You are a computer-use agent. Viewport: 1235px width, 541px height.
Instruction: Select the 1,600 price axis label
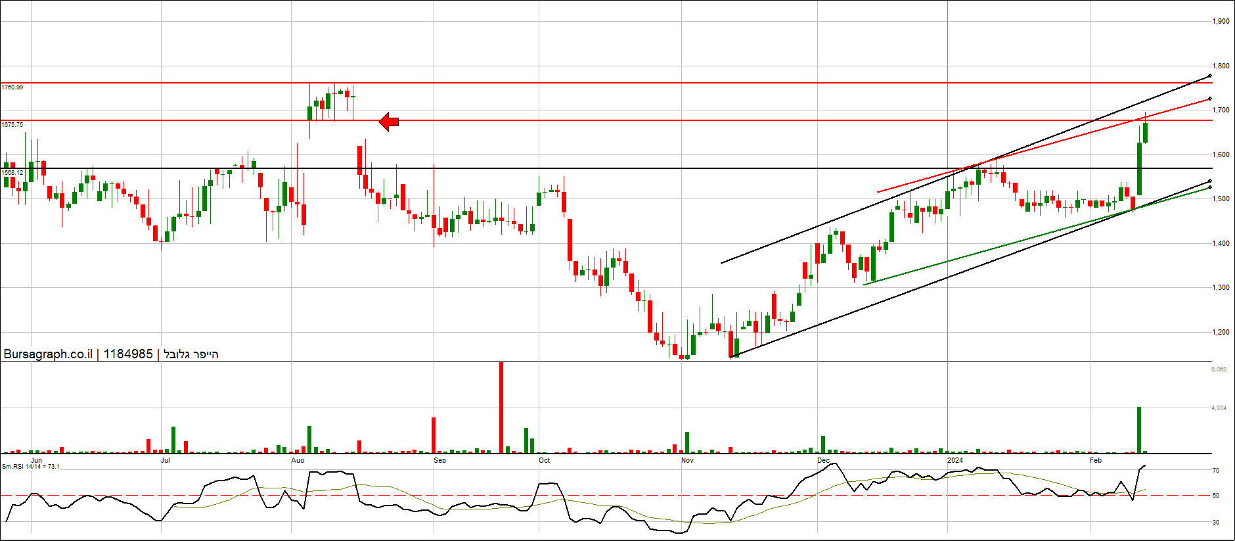coord(1221,154)
